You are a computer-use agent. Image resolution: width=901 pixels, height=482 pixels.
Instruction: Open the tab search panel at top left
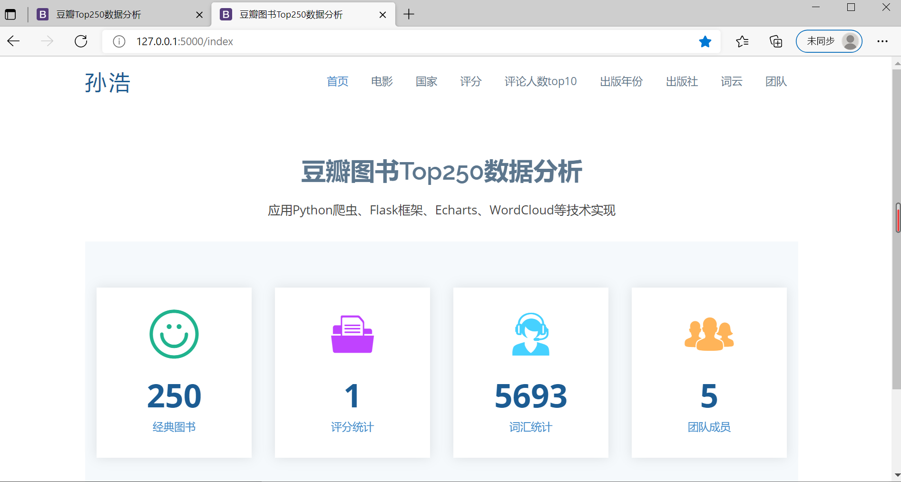10,14
